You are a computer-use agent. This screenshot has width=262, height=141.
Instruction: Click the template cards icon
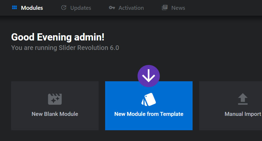(x=149, y=99)
